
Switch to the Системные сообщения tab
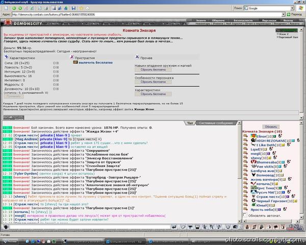(x=216, y=123)
